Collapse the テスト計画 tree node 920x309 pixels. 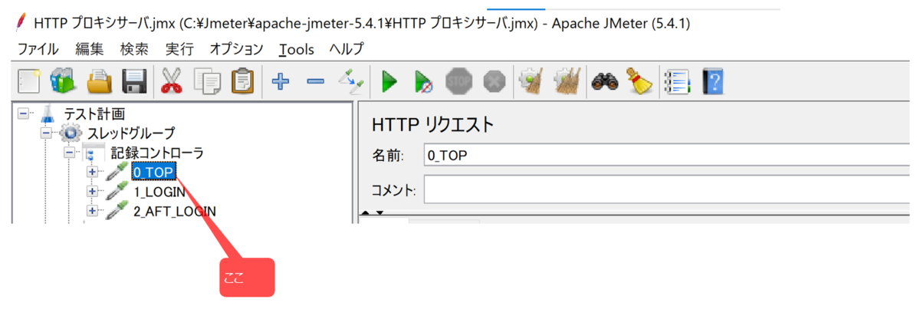(22, 113)
